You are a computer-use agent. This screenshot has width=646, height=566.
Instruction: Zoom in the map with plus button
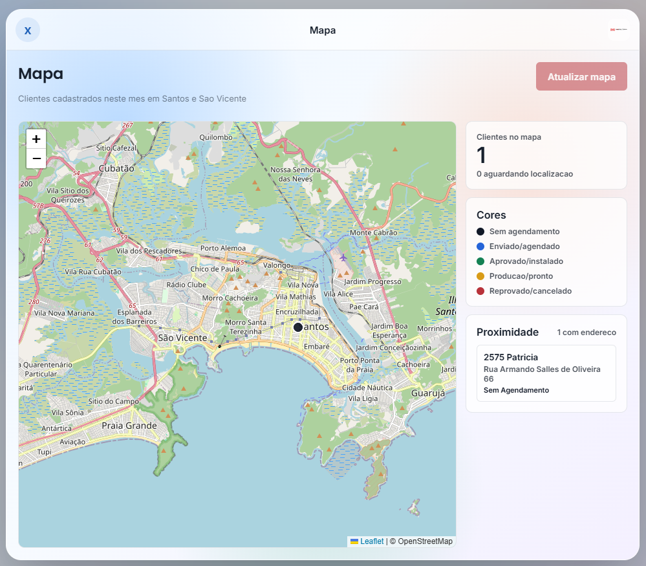coord(36,139)
